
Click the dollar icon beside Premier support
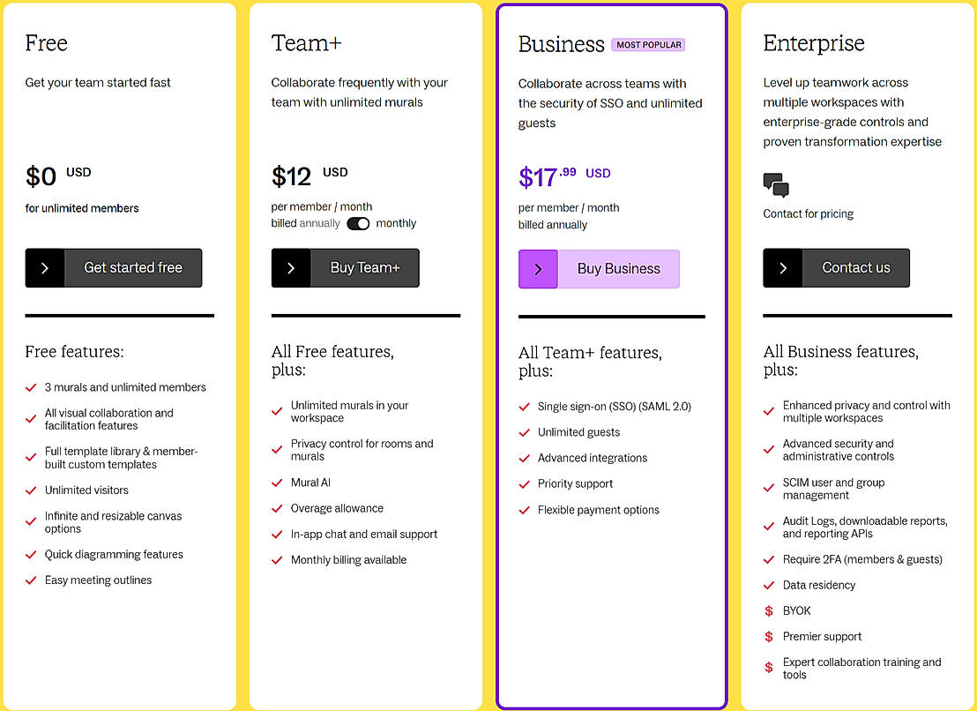tap(769, 637)
